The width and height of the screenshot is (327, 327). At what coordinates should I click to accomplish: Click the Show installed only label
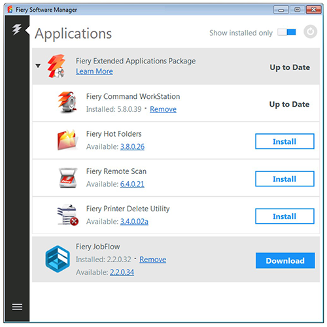pos(241,33)
